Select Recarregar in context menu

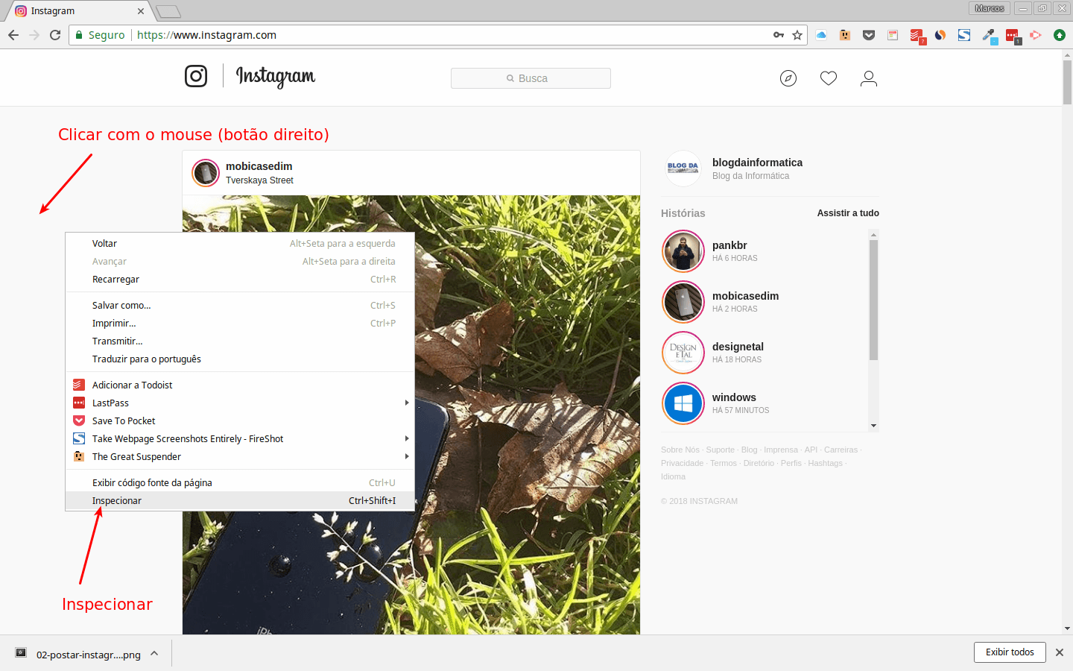tap(240, 280)
